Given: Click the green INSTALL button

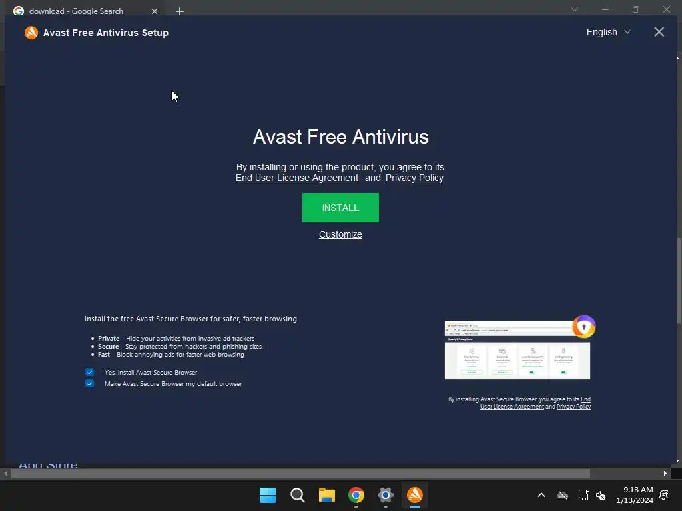Looking at the screenshot, I should 340,208.
